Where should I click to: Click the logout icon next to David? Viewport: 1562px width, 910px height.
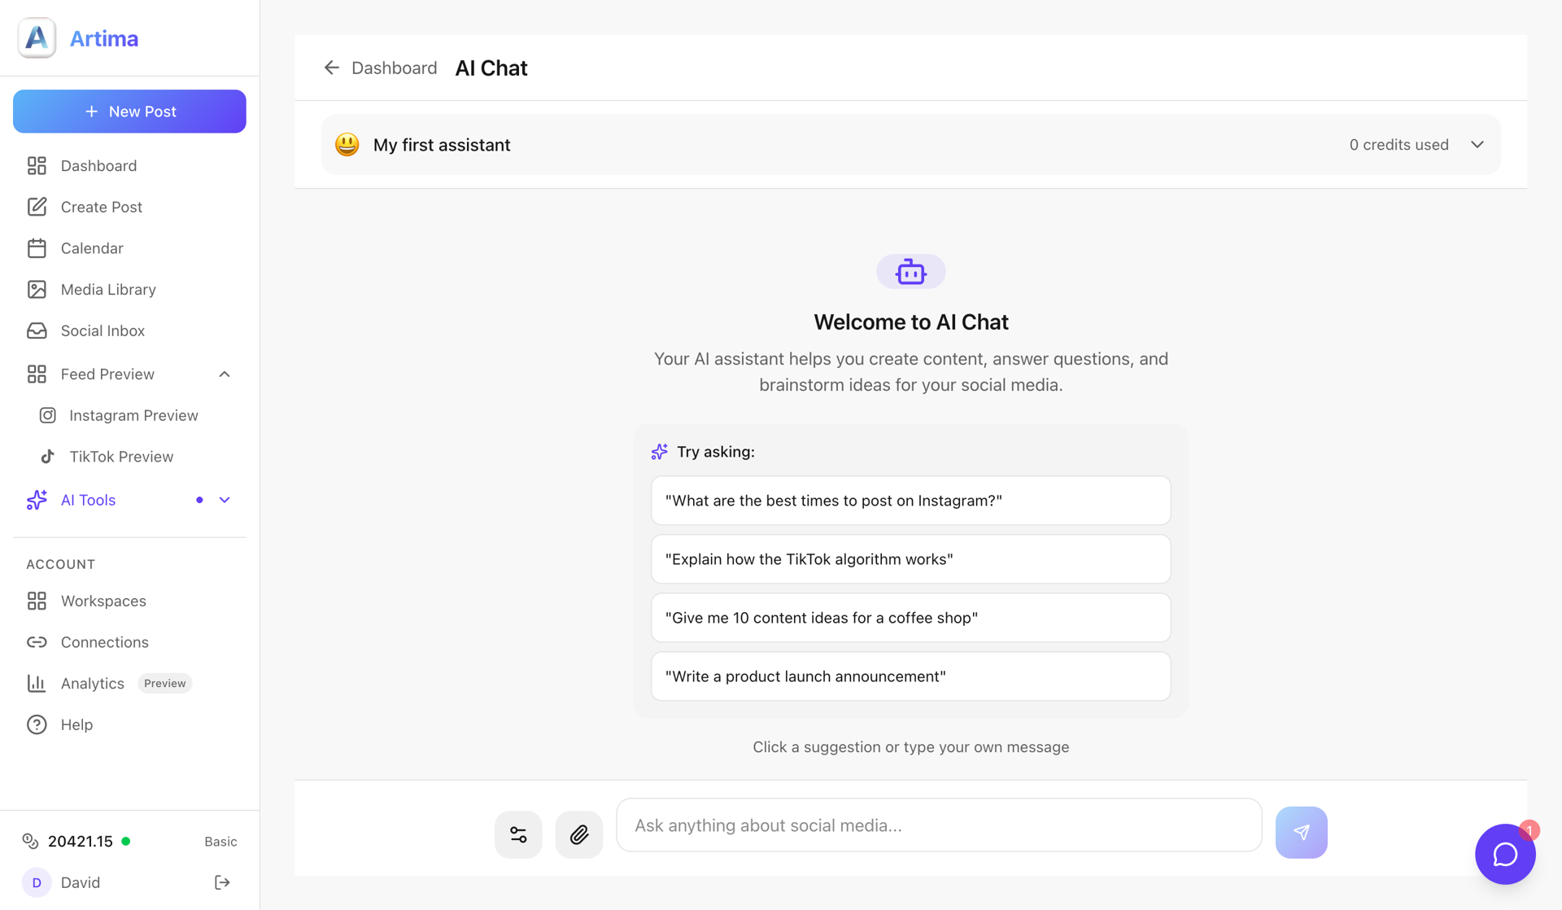(x=222, y=882)
